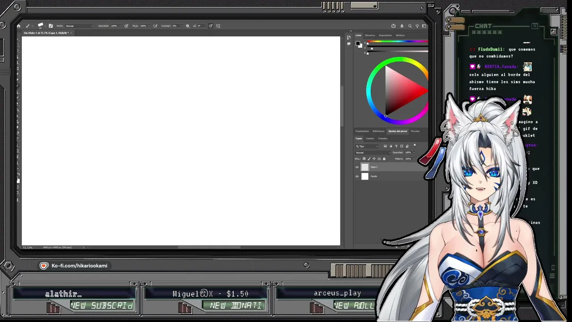
Task: Switch to Ajustes del pincel tab
Action: (398, 131)
